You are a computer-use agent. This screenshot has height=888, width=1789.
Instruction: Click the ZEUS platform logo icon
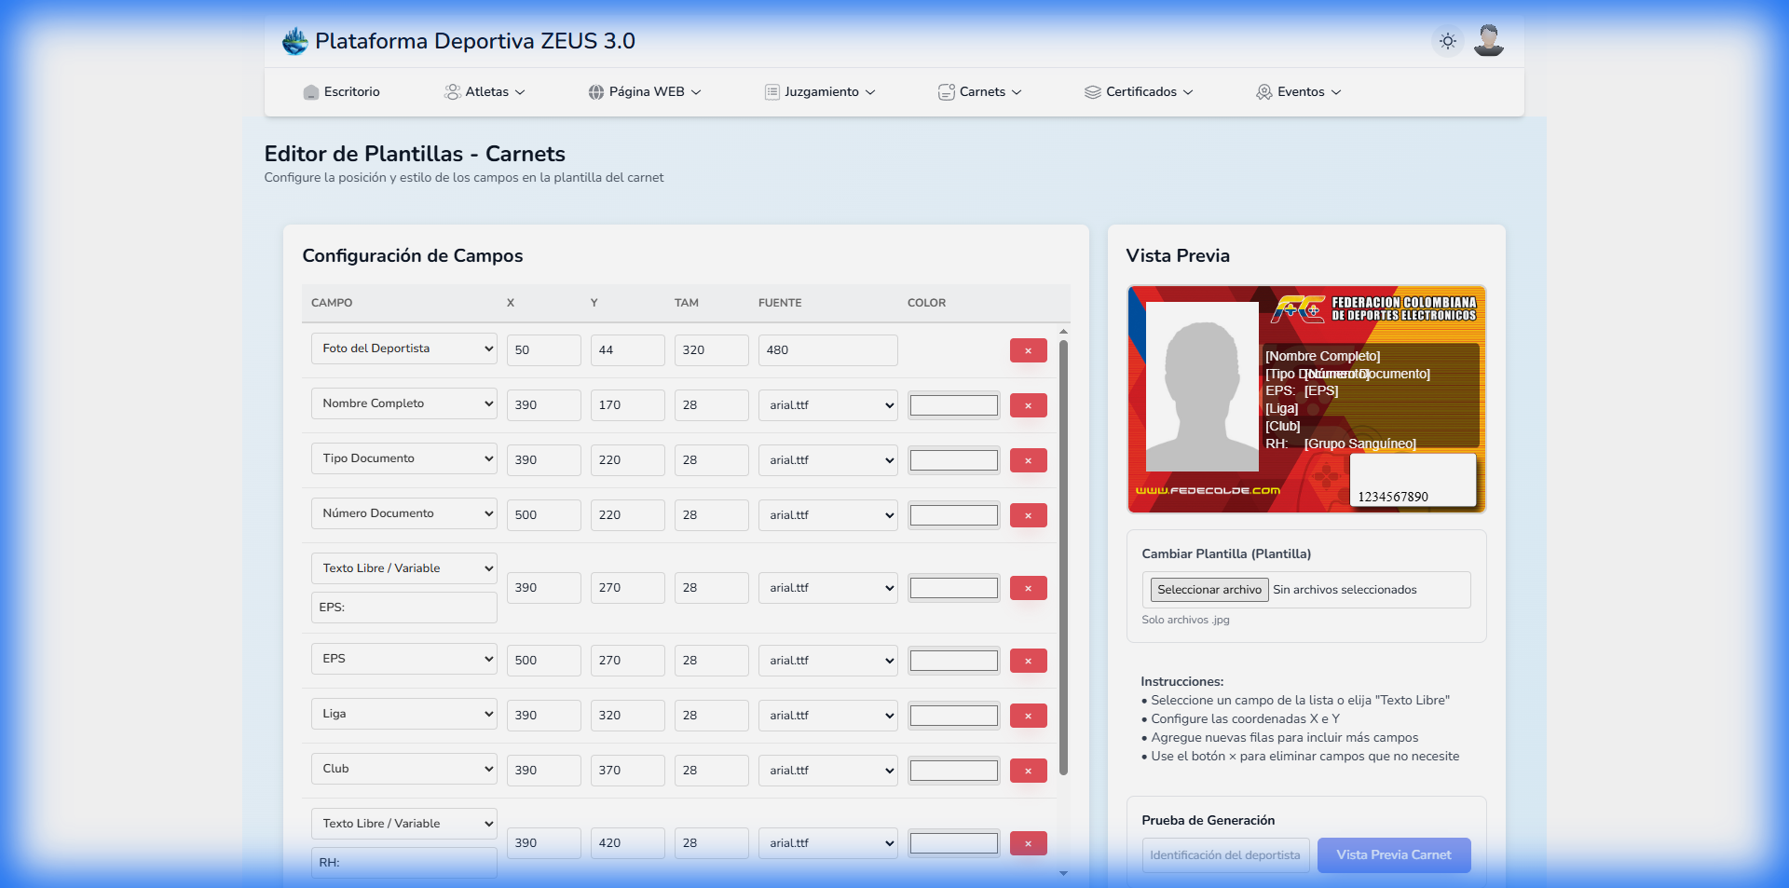(294, 41)
